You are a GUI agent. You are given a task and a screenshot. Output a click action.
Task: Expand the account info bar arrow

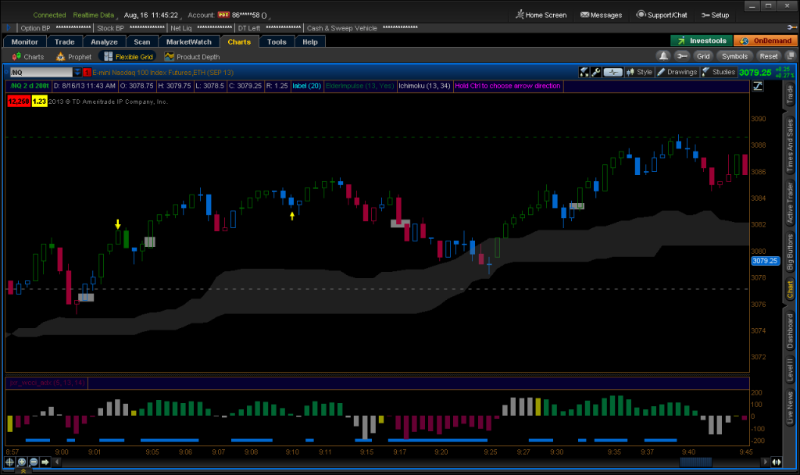8,28
